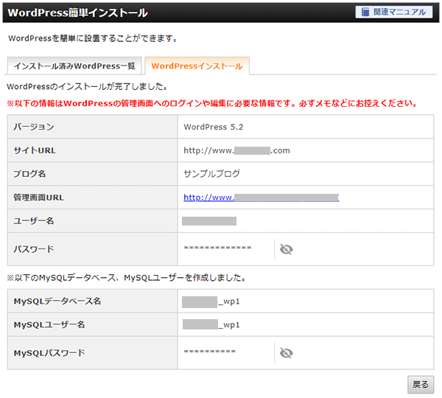Click the MySQLパスワード label cell
This screenshot has width=442, height=398.
coord(93,353)
